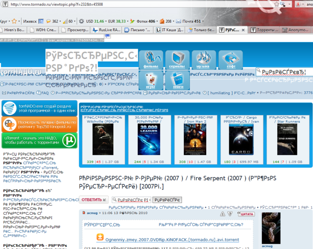Click the uTorrent green logo icon

click(x=69, y=141)
